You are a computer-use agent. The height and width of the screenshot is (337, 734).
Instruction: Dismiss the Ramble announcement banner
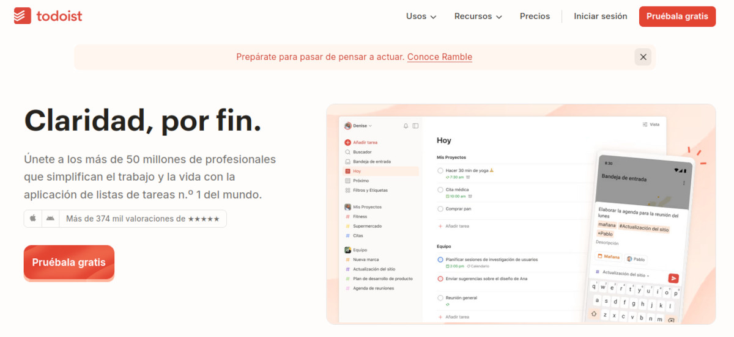643,57
